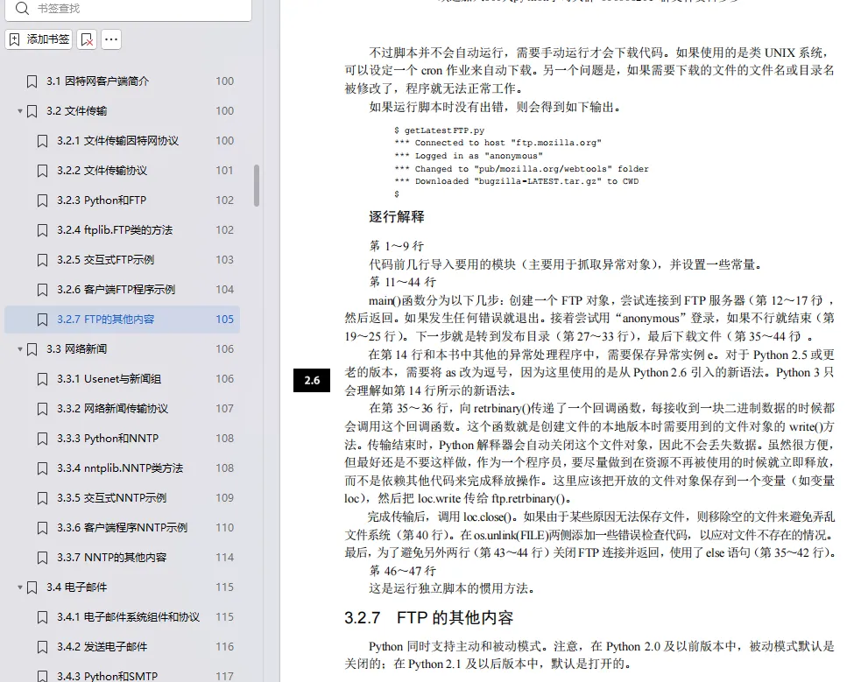Open bookmark 3.2.2 文件传输协议
Viewport: 868px width, 682px height.
[x=102, y=171]
